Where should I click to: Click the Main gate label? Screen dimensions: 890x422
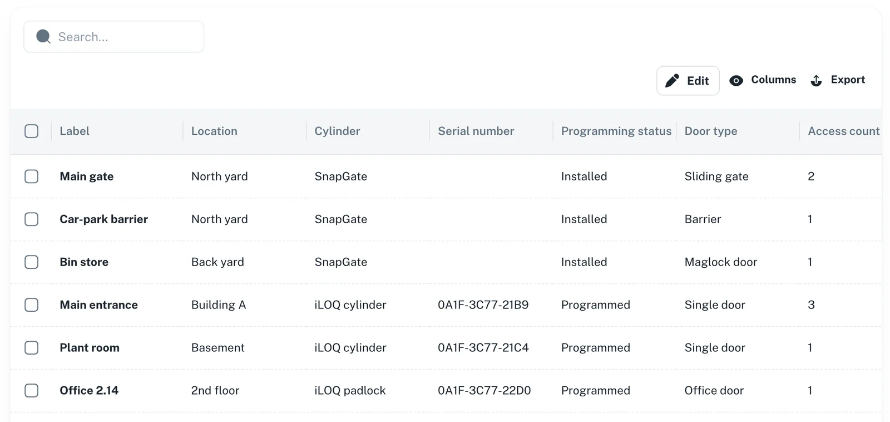(x=87, y=176)
